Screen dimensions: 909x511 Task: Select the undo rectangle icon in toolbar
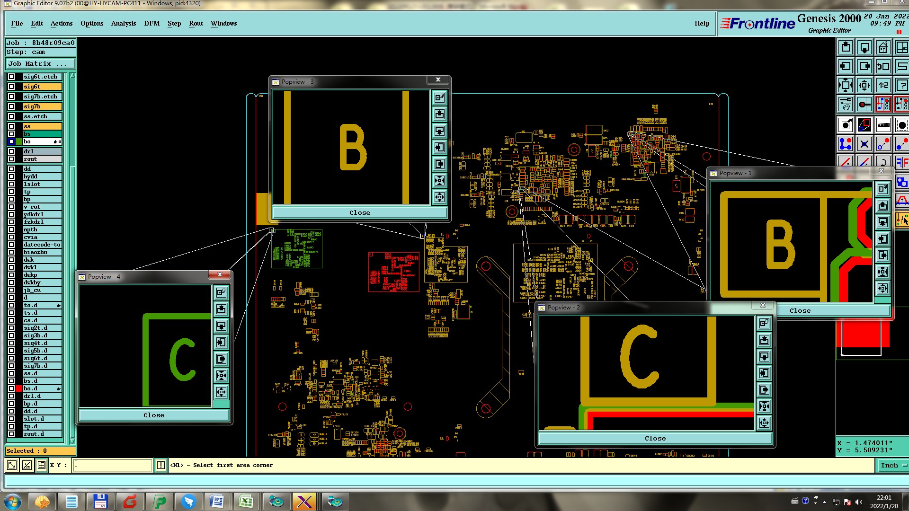click(x=883, y=66)
